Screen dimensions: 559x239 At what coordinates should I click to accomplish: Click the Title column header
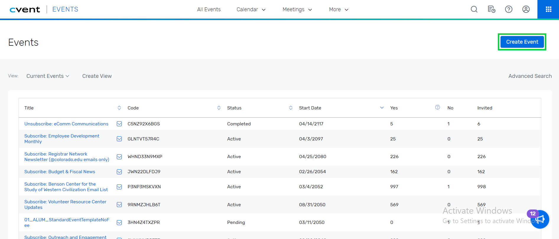coord(29,108)
